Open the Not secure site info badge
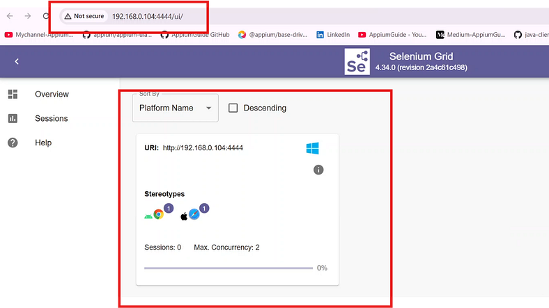 tap(84, 16)
